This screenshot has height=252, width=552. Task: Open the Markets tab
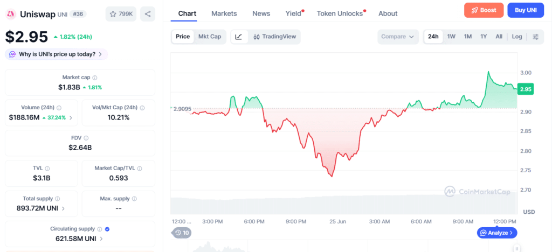(224, 13)
